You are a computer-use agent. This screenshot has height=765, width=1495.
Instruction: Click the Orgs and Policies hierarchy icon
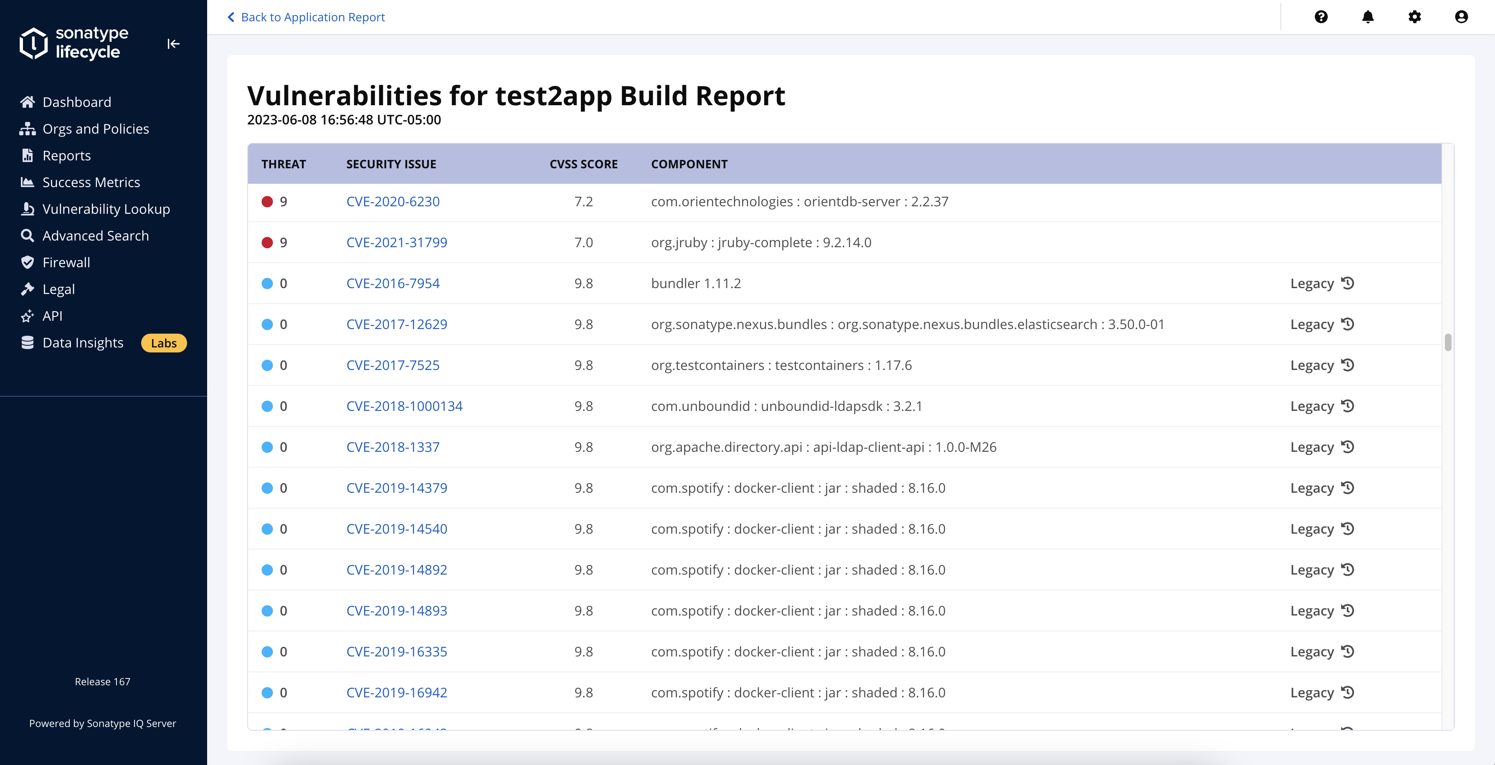click(27, 129)
